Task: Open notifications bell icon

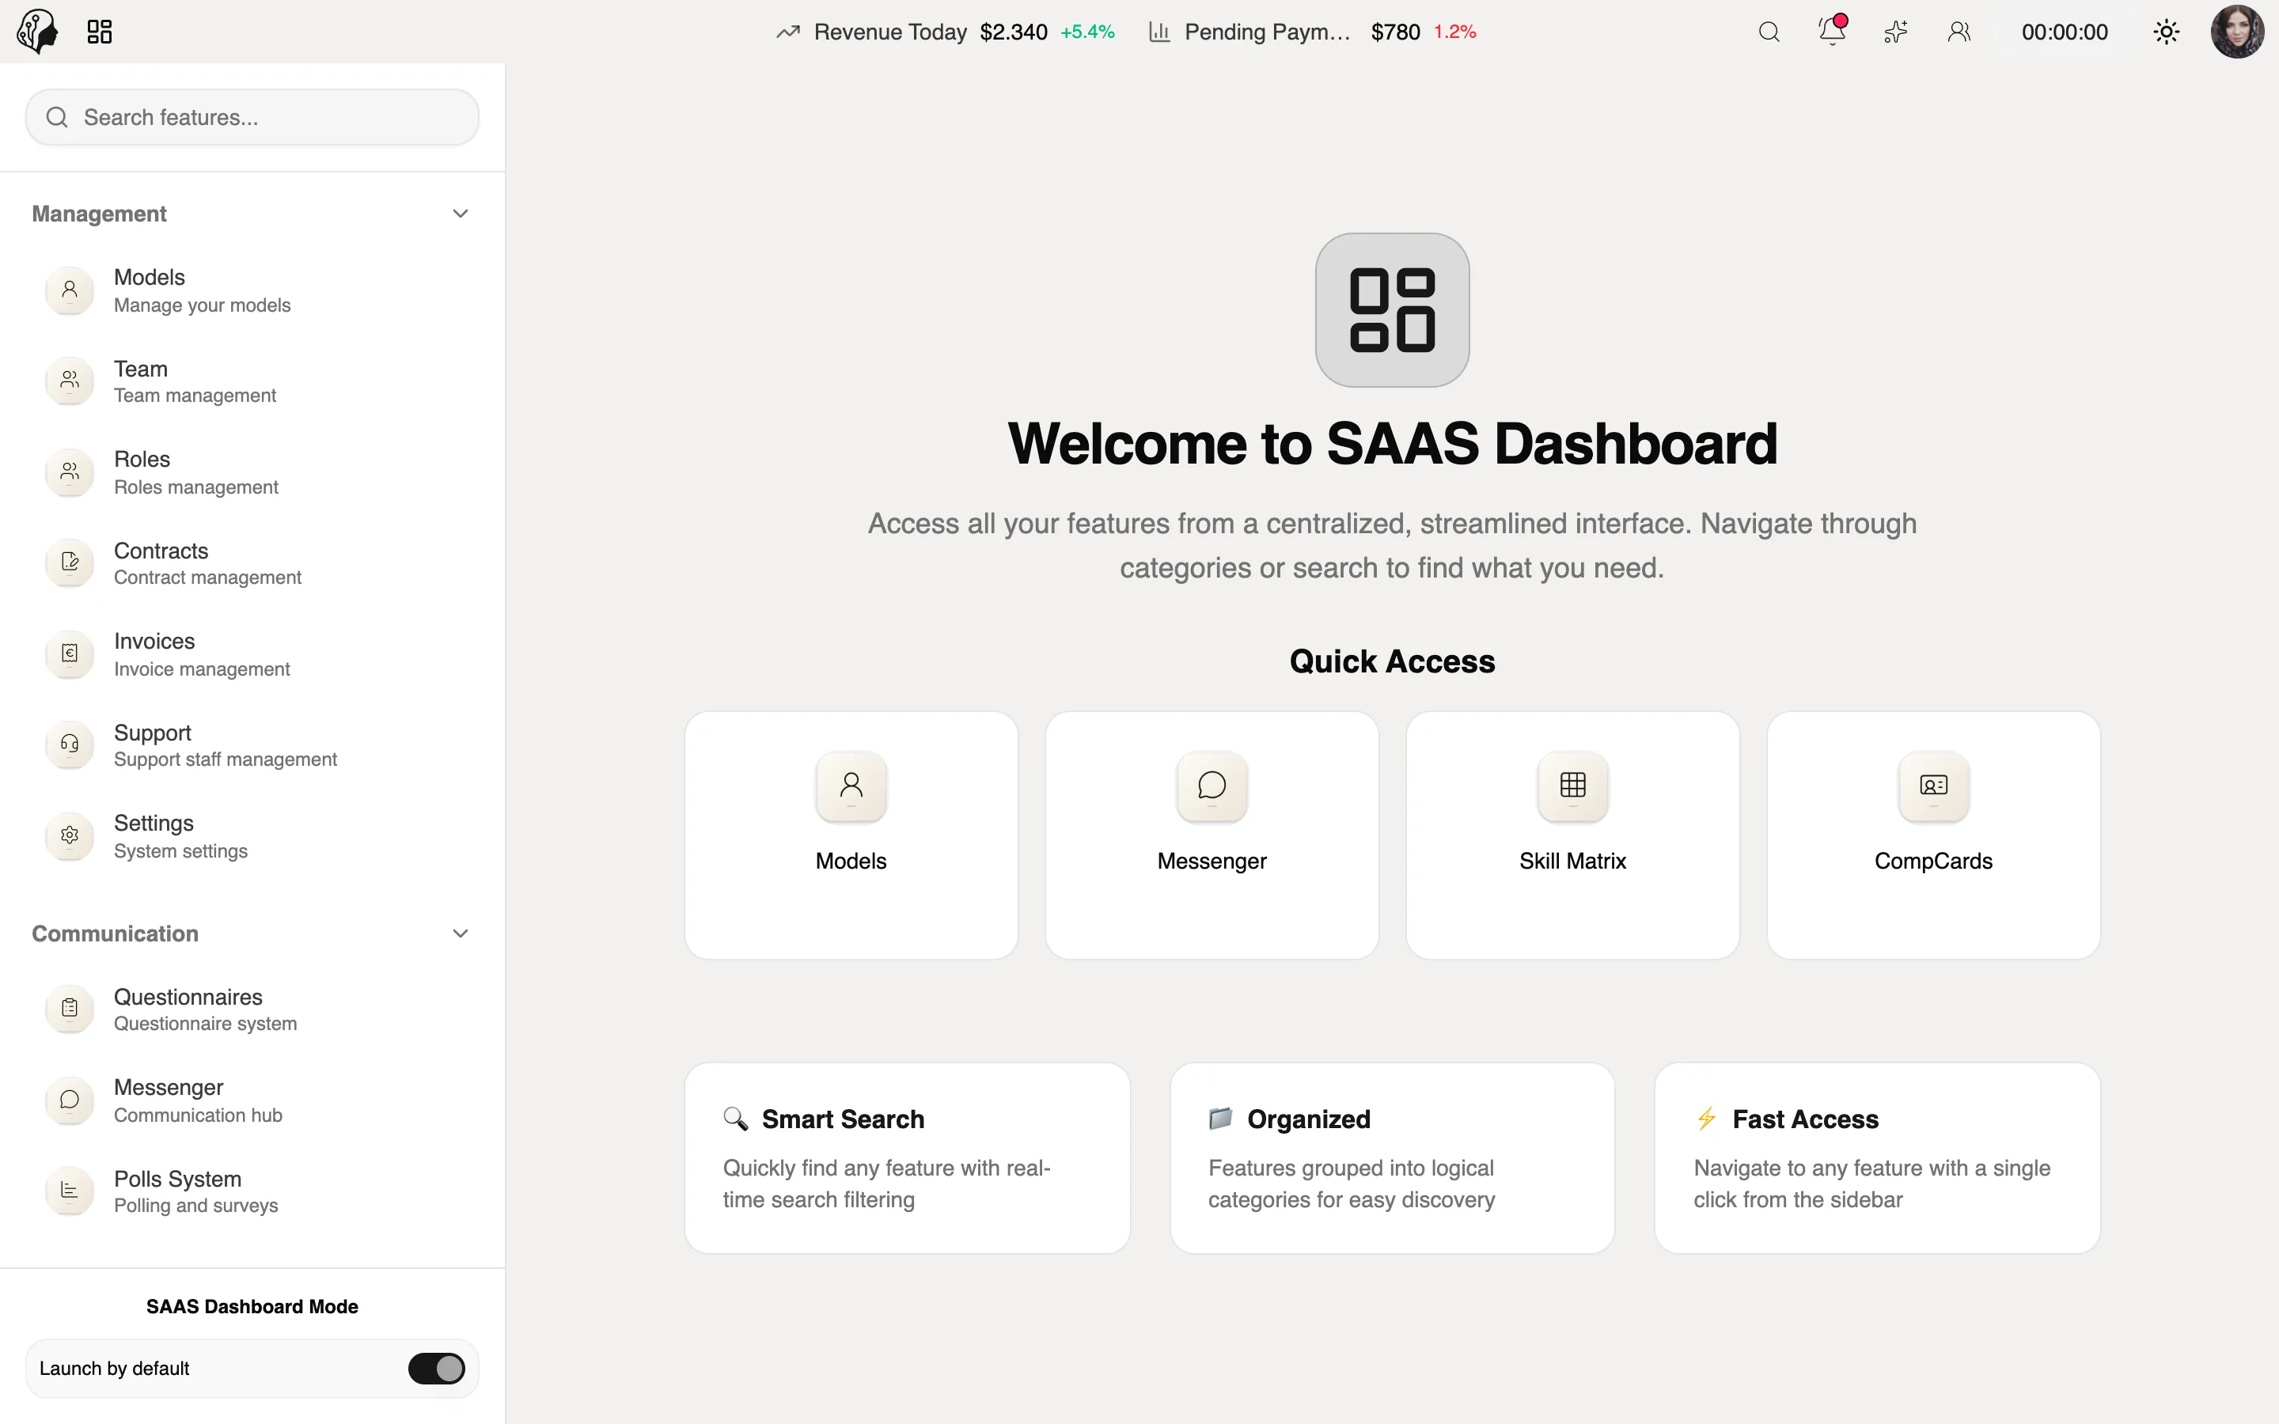Action: 1833,31
